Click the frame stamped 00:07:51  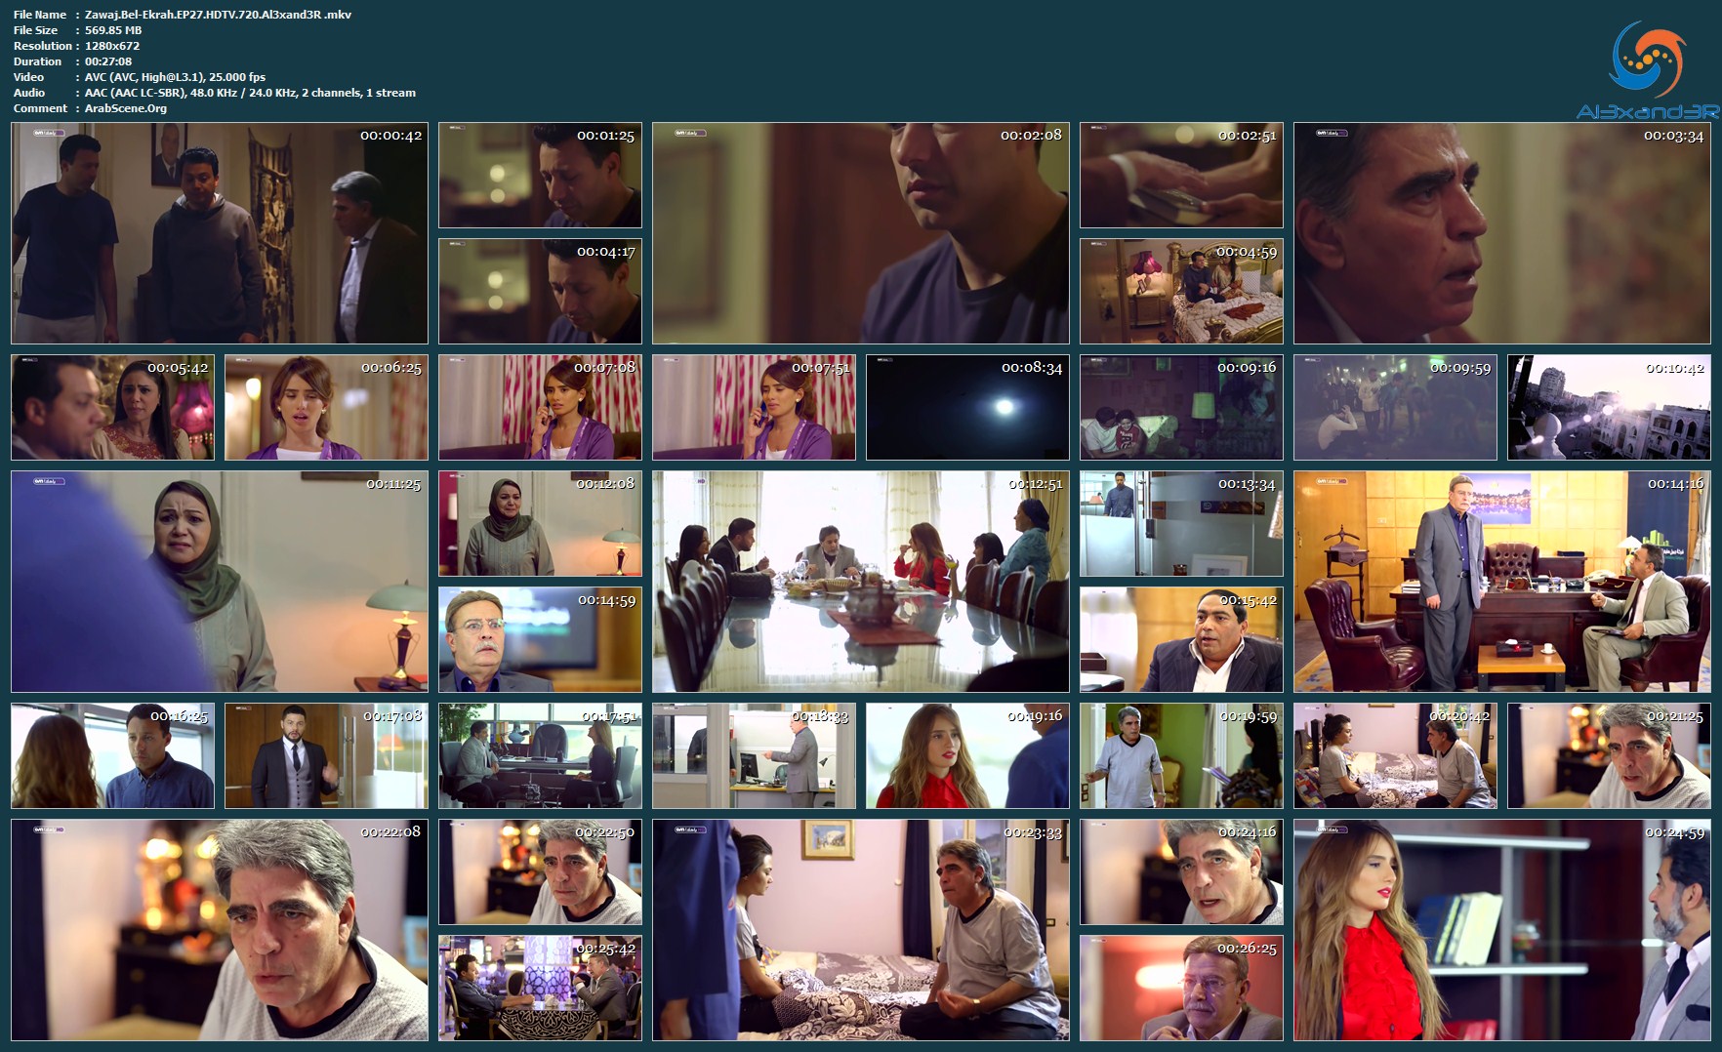pyautogui.click(x=754, y=407)
